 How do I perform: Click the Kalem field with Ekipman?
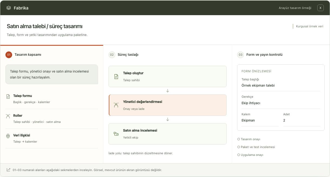tap(260, 118)
